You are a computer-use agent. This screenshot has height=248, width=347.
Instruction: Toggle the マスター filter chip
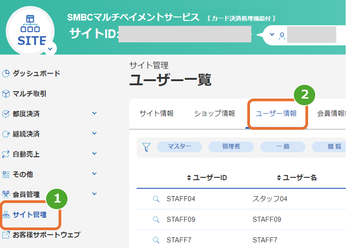tap(179, 147)
